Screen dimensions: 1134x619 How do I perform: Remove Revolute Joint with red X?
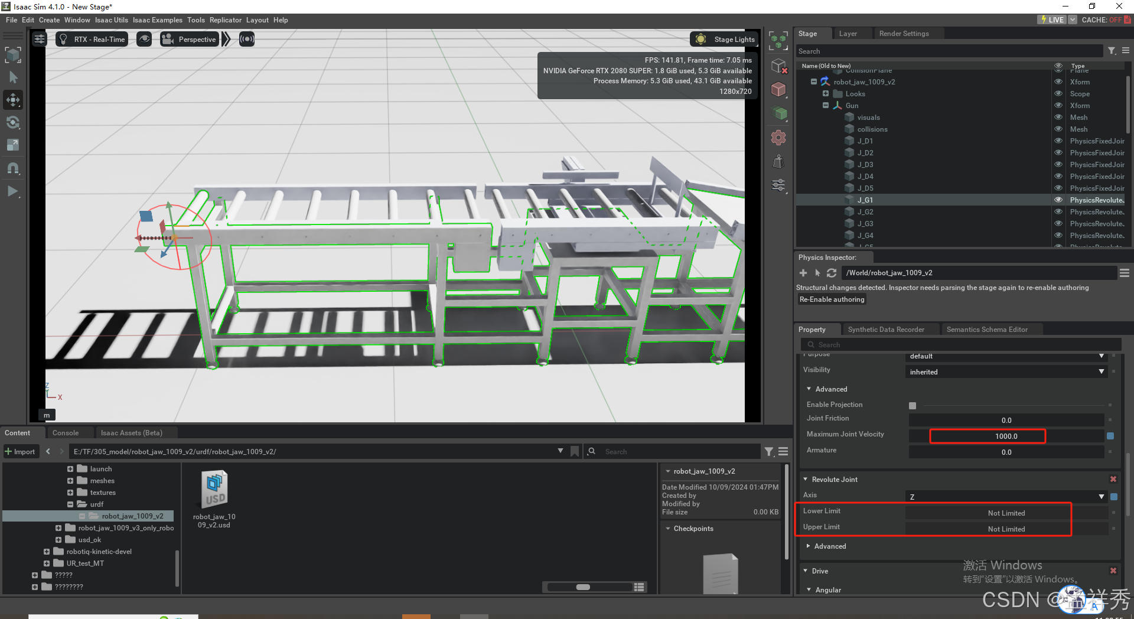pyautogui.click(x=1113, y=479)
